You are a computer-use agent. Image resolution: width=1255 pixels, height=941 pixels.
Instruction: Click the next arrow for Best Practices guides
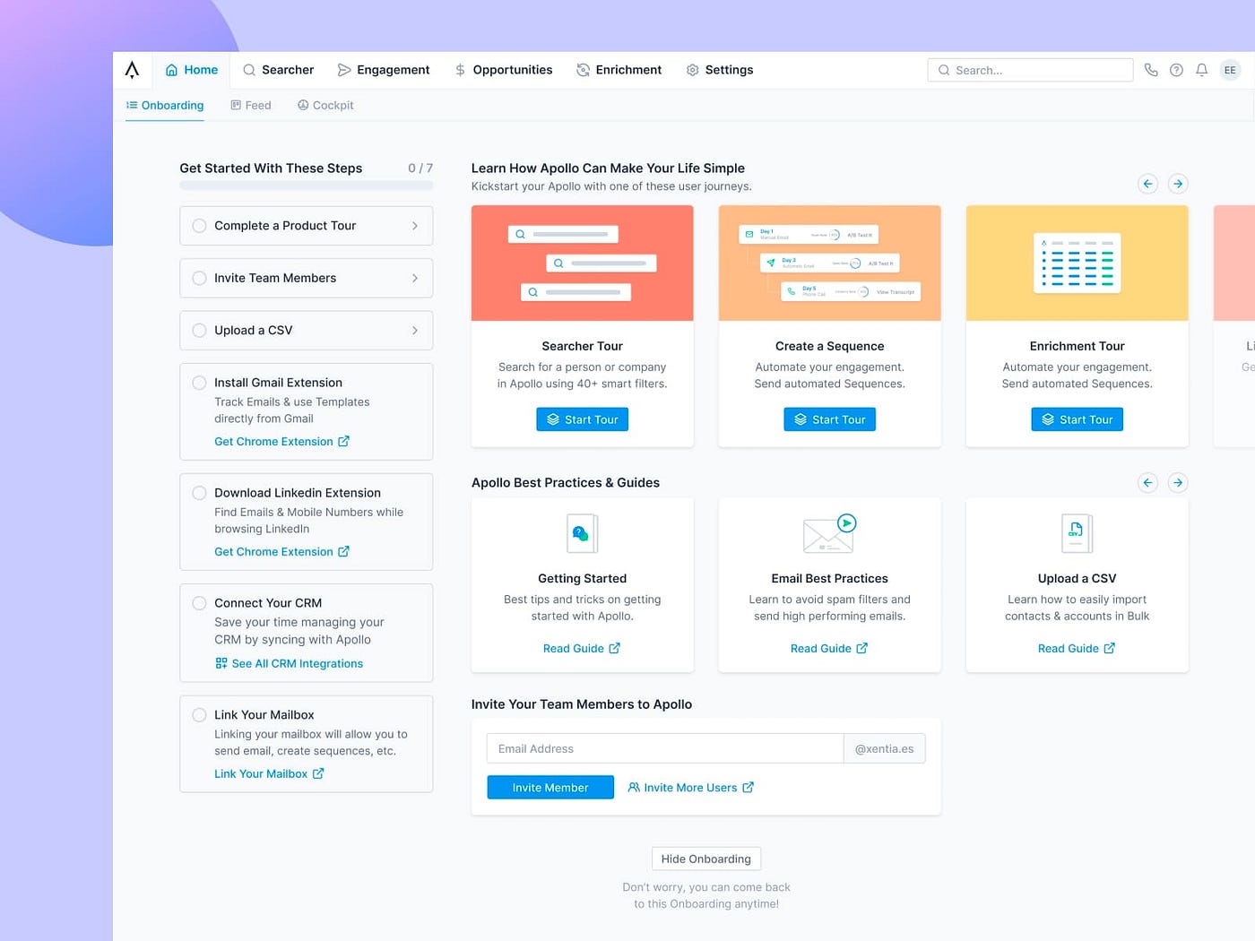[1178, 483]
